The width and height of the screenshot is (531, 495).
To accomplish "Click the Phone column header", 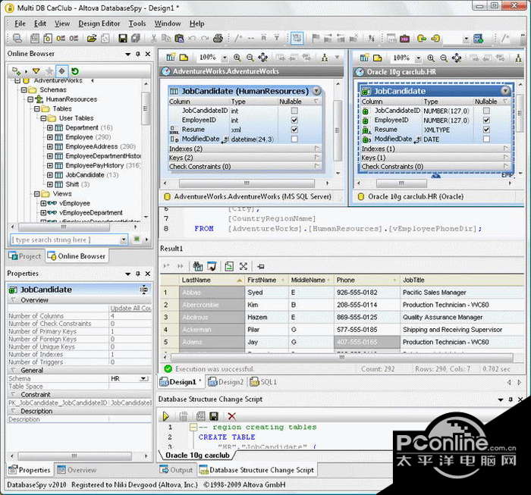I will (366, 280).
